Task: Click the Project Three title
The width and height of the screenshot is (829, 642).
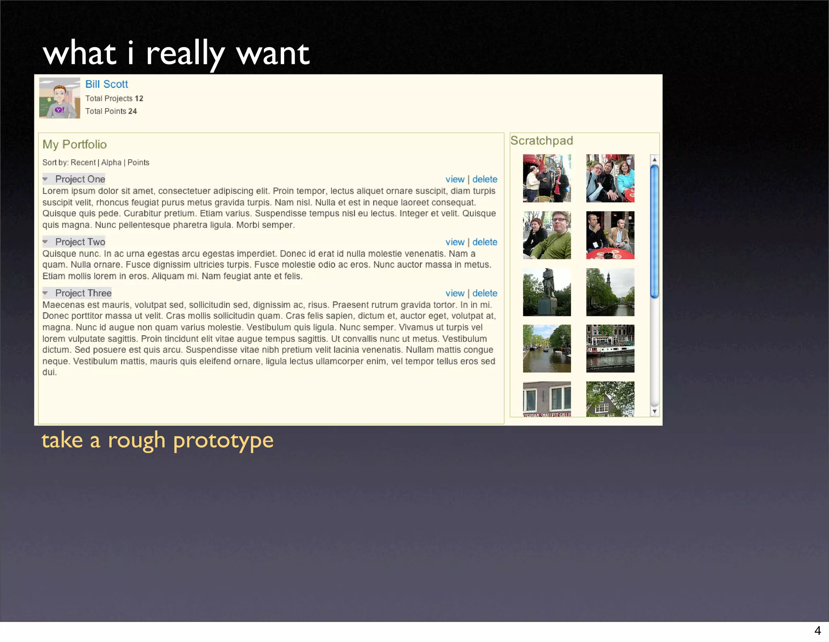Action: 83,293
